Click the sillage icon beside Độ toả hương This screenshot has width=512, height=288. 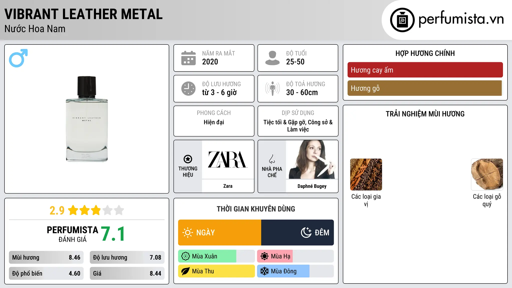[272, 88]
